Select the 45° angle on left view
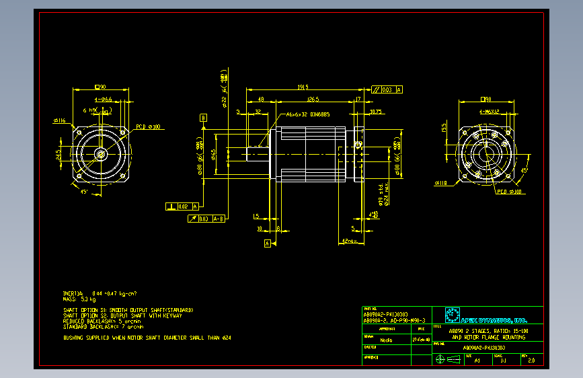Viewport: 583px width, 378px height. pos(84,192)
